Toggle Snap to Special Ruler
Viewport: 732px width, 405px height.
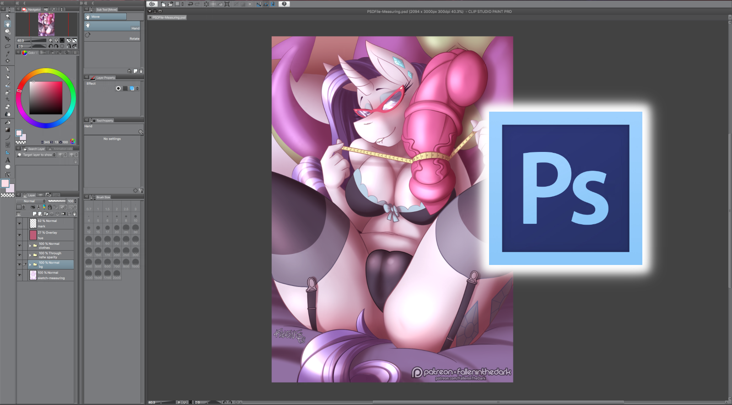(265, 4)
